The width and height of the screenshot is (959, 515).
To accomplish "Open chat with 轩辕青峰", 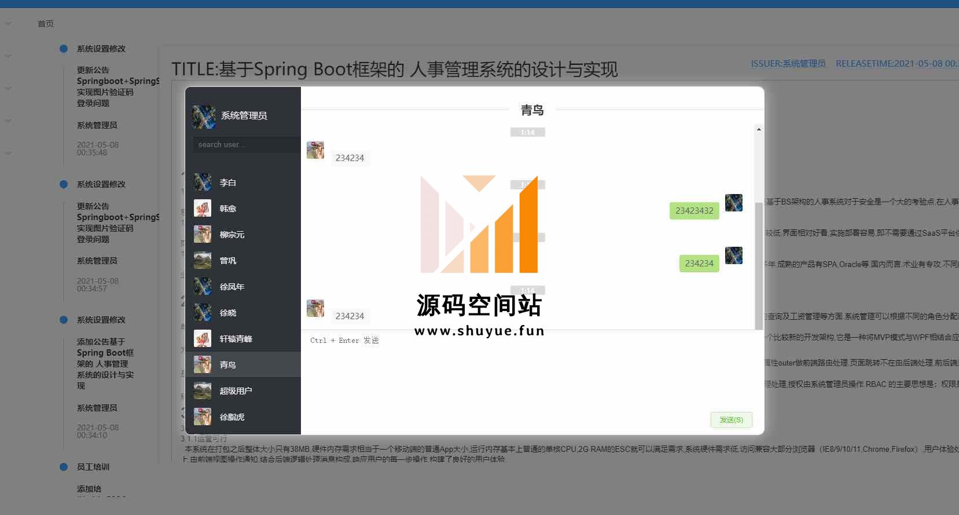I will pos(243,338).
